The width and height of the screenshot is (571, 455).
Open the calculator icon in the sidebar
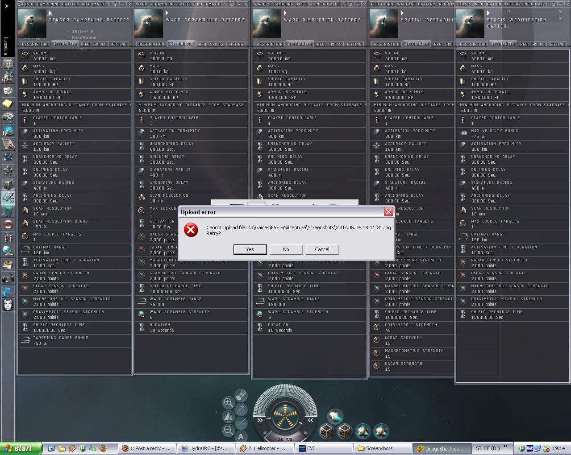8,211
